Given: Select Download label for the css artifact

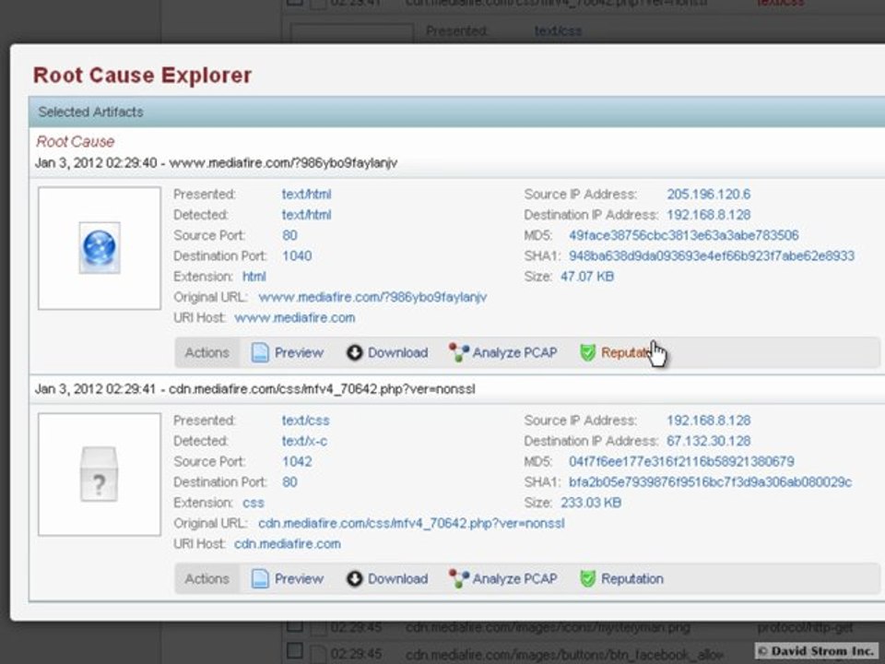Looking at the screenshot, I should pyautogui.click(x=398, y=579).
